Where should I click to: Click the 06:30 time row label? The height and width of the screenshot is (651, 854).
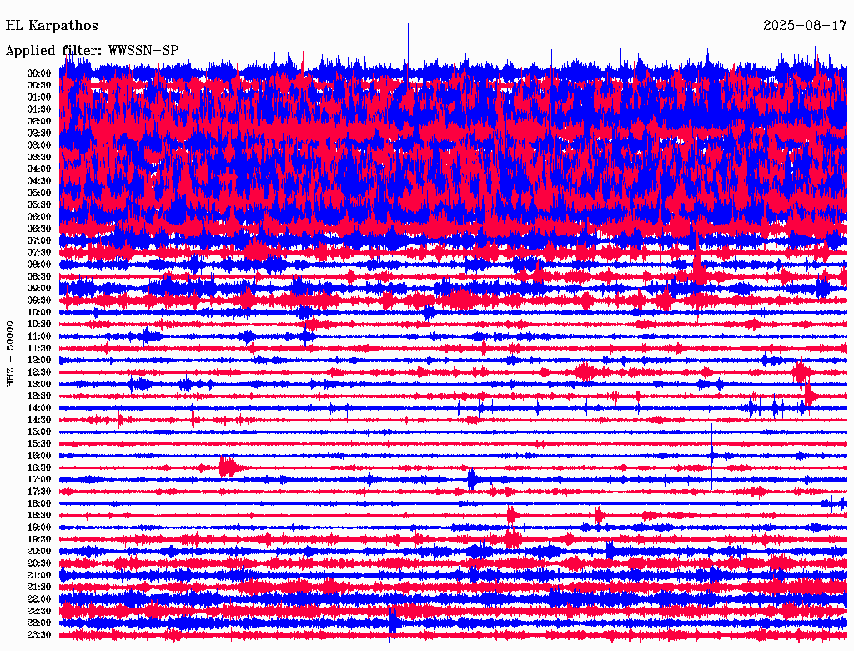[x=39, y=229]
